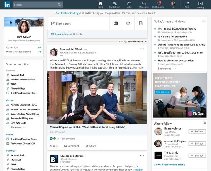
Task: Open Sydney College Alumni Group
Action: (25, 114)
